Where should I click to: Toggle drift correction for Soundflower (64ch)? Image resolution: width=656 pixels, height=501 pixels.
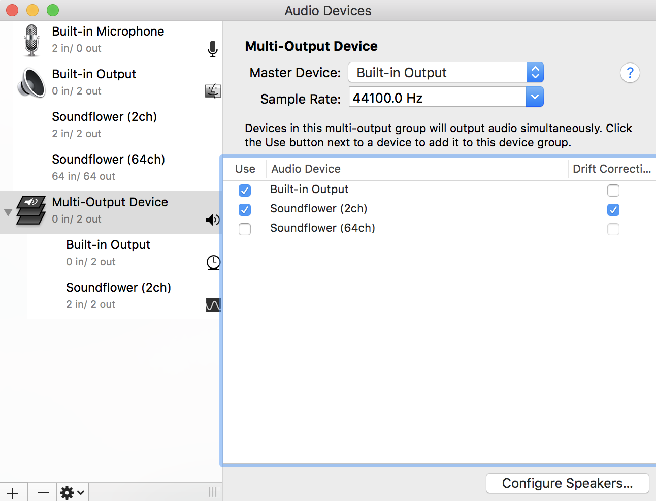click(x=613, y=229)
